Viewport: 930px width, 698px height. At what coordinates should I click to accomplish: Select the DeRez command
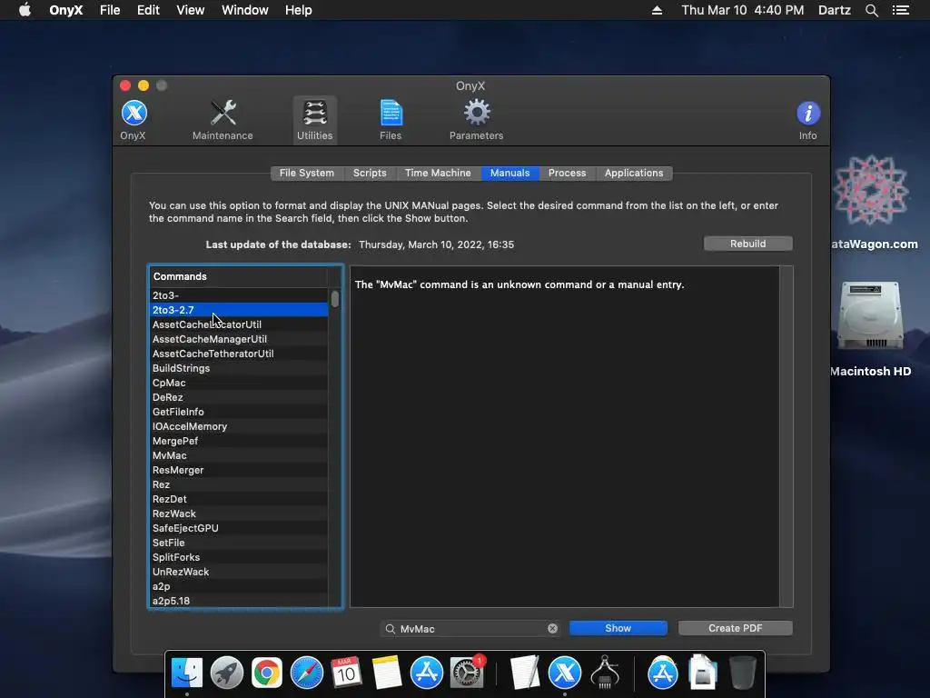click(239, 397)
